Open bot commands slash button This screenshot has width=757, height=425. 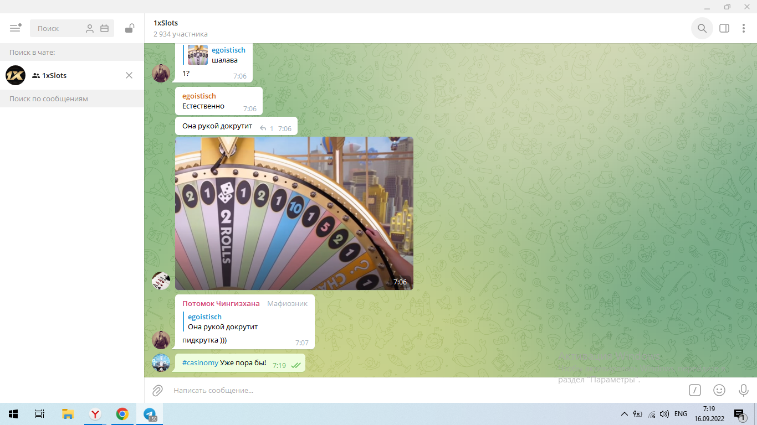[695, 390]
